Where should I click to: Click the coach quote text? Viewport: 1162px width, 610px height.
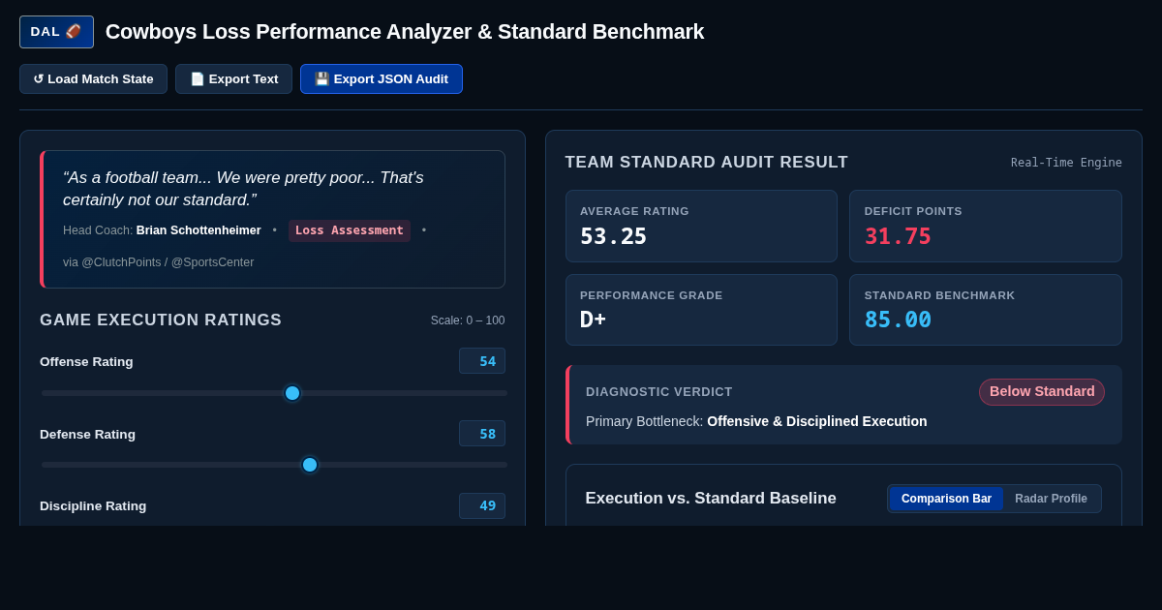[243, 189]
